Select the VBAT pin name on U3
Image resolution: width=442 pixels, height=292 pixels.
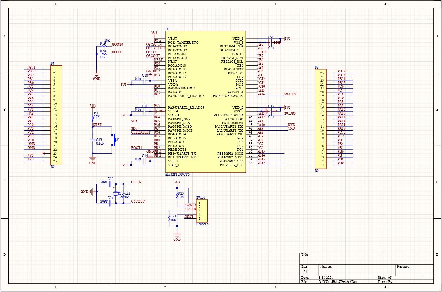172,39
